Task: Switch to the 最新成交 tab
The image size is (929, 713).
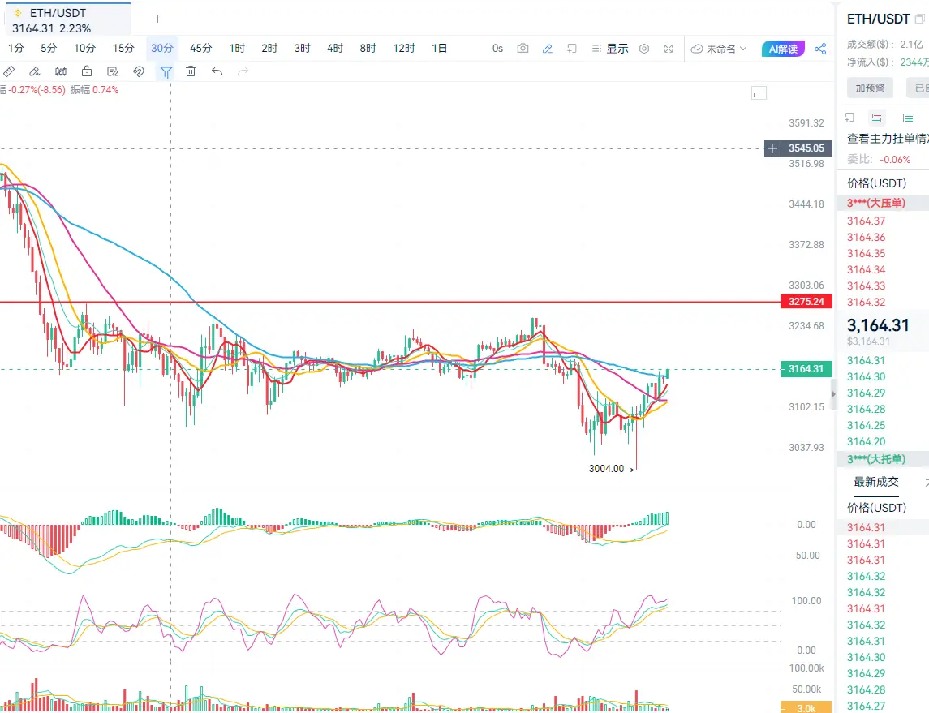Action: click(875, 482)
